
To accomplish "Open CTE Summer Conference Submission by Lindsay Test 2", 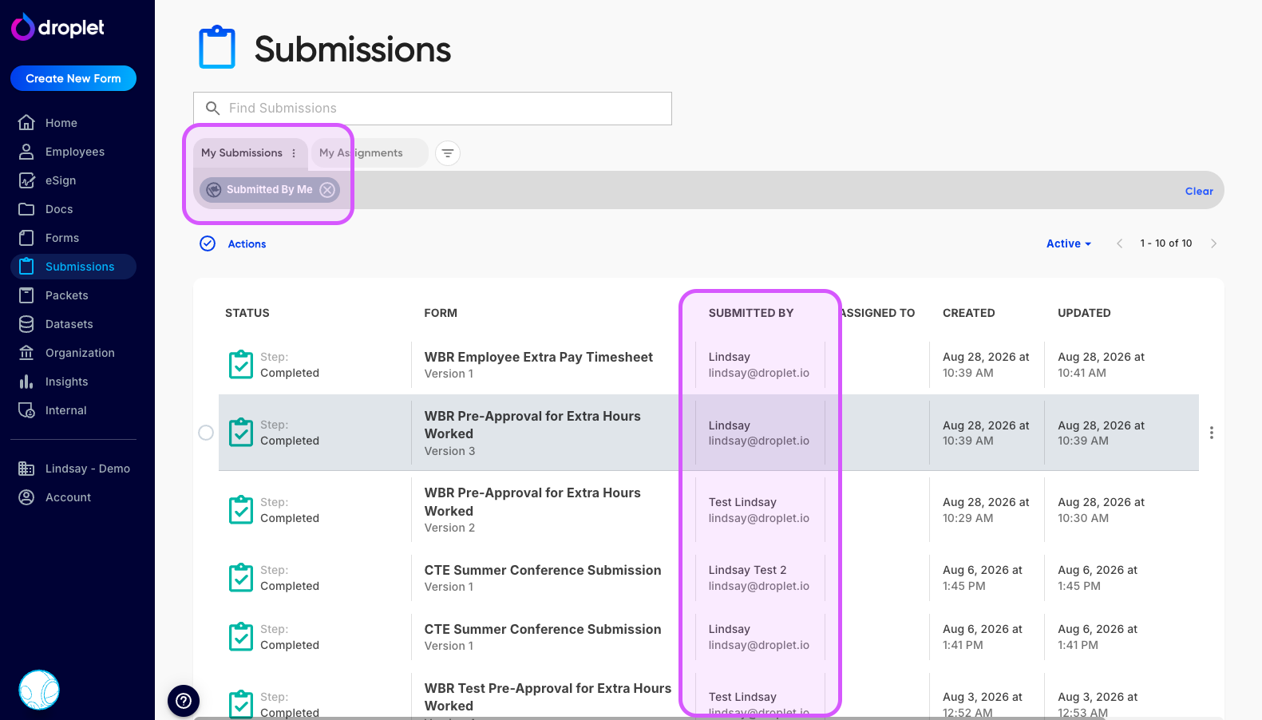I will click(543, 570).
